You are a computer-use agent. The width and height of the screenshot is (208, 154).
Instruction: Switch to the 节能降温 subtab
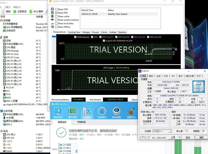81,122
